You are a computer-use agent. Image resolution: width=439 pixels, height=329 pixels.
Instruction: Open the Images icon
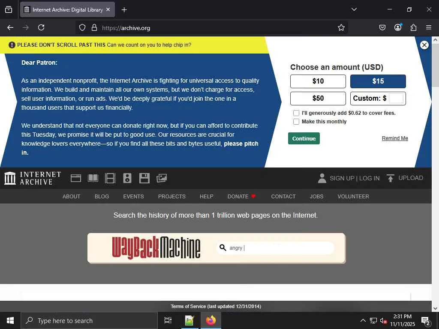(x=162, y=178)
